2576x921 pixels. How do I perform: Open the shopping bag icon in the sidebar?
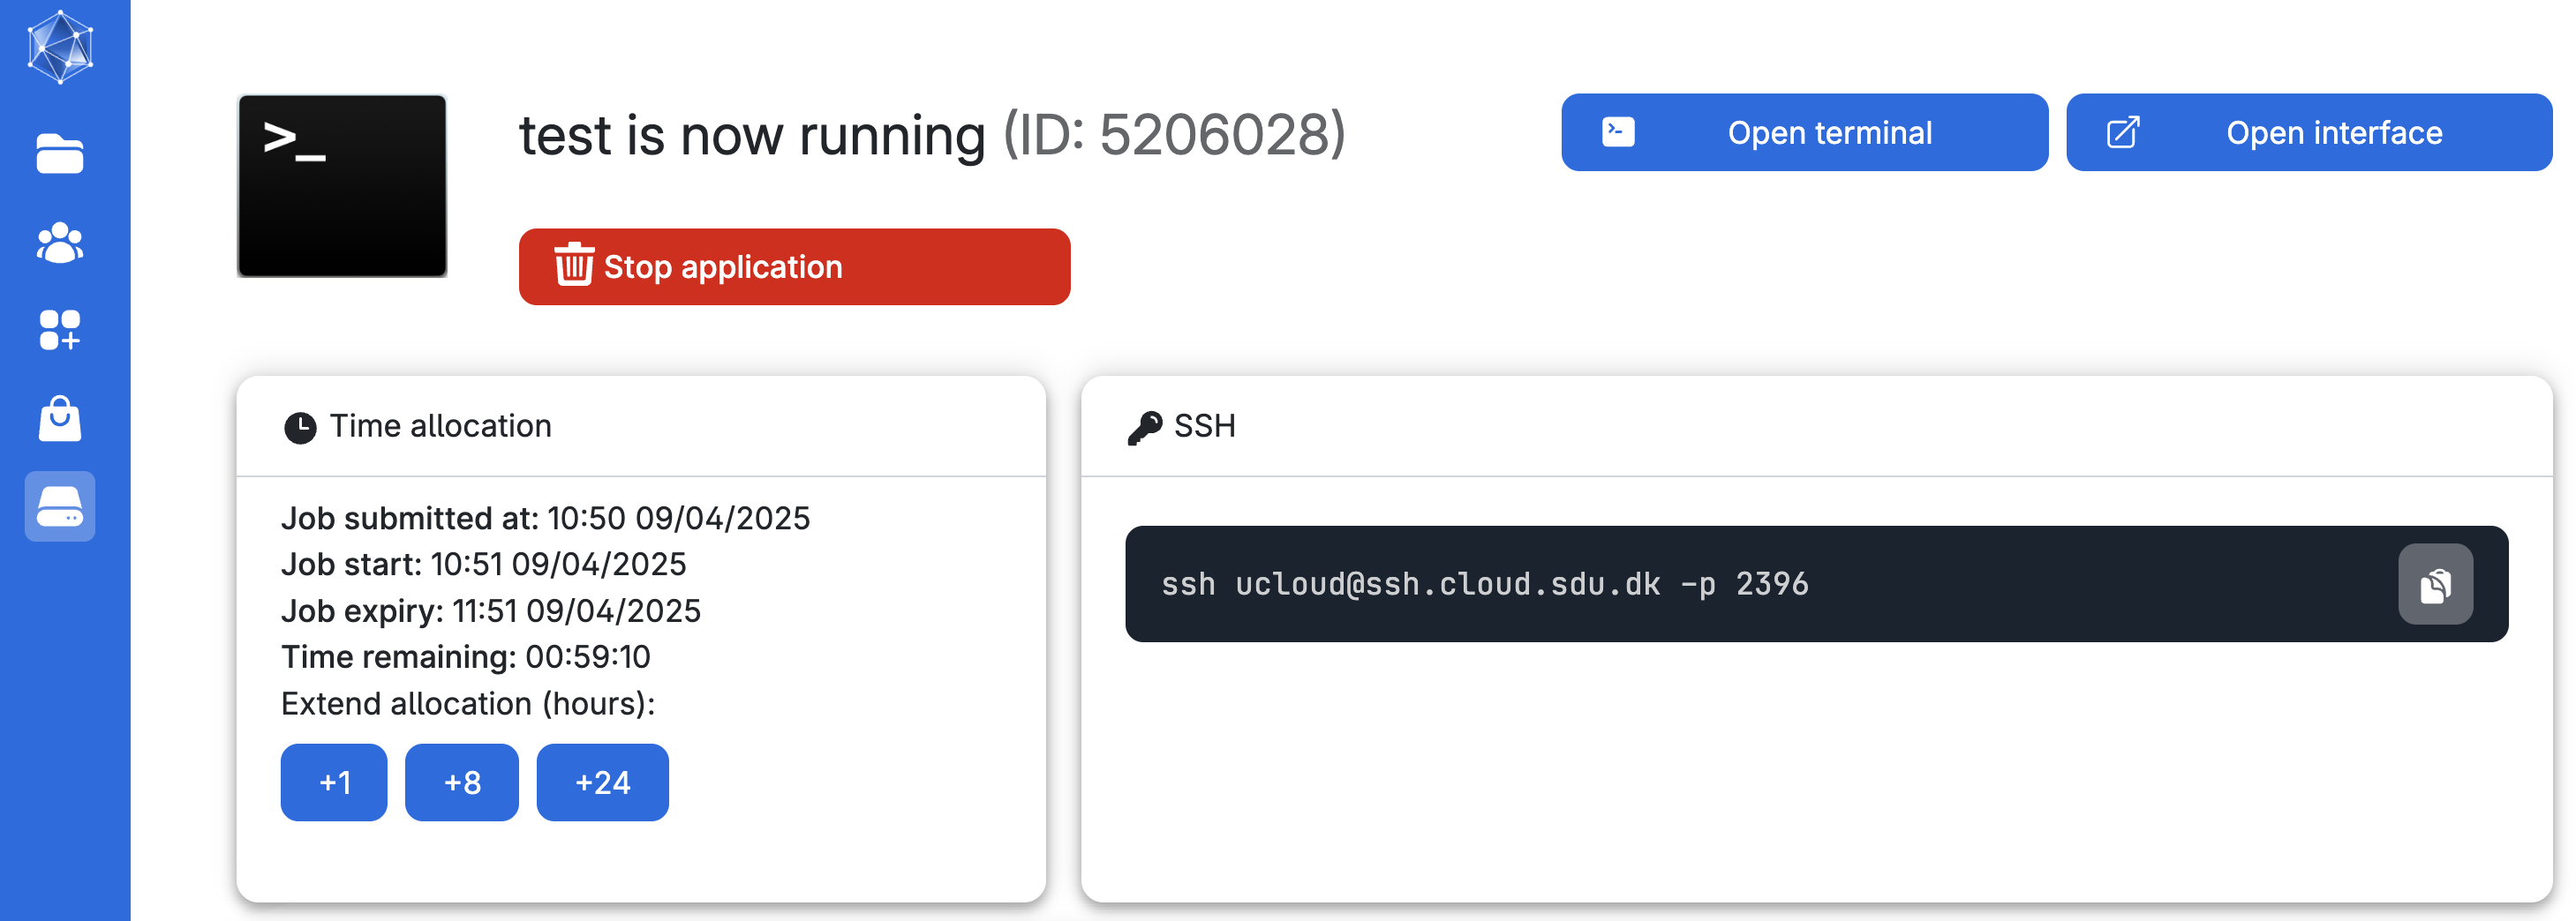pos(60,418)
